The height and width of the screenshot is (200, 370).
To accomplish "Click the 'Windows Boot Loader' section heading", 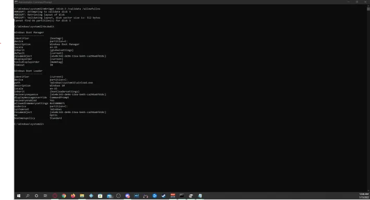I will pos(28,71).
